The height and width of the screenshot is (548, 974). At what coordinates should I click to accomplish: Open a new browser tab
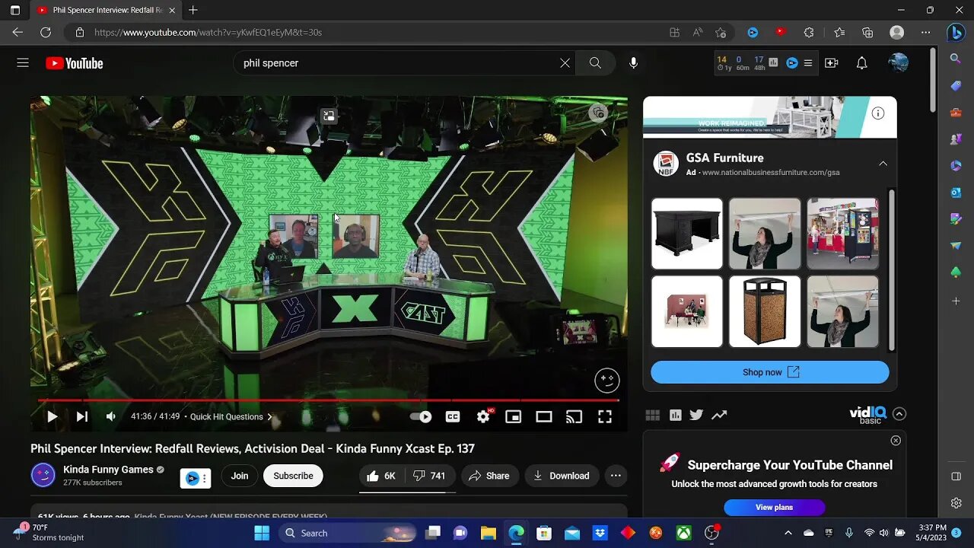tap(193, 10)
